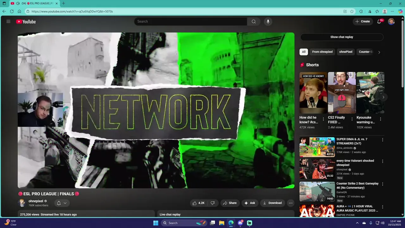The width and height of the screenshot is (405, 228).
Task: Open Edge tab actions menu
Action: coord(4,3)
